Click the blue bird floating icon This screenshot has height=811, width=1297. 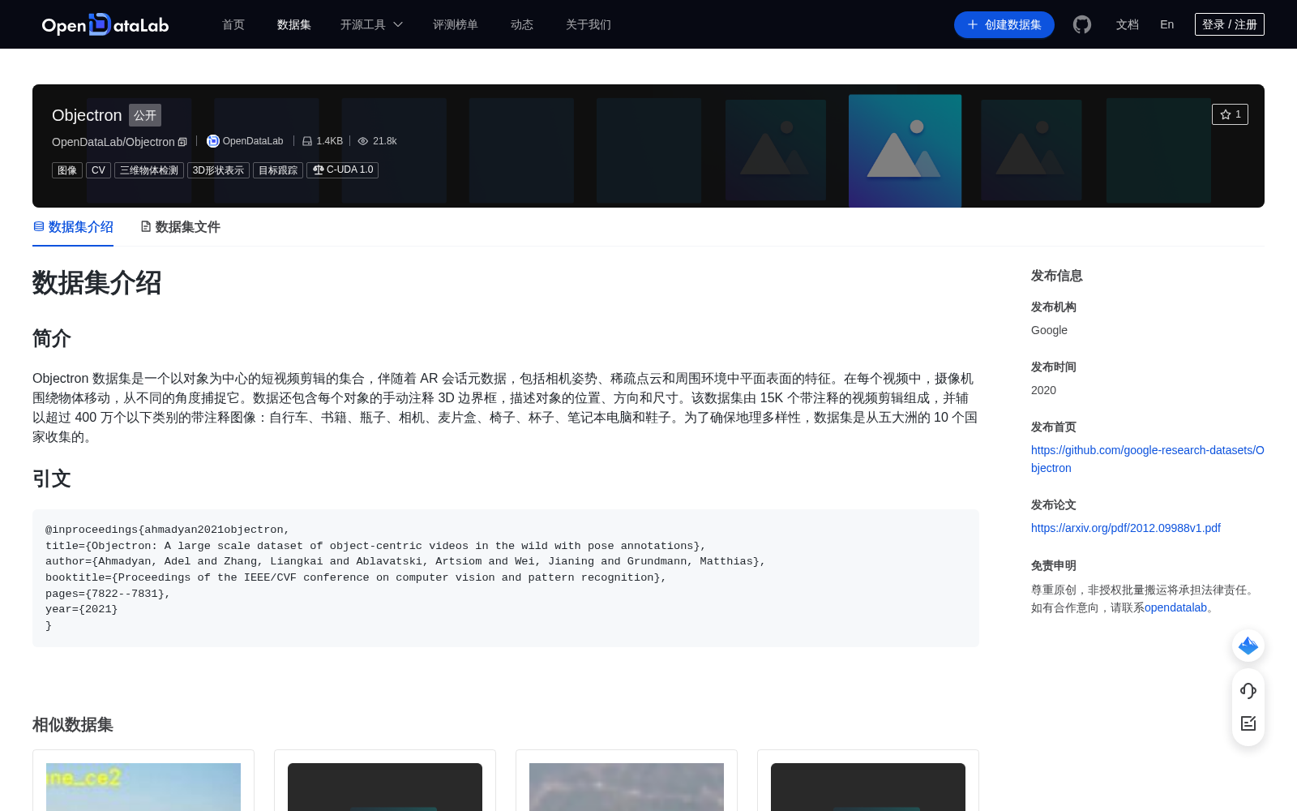(x=1248, y=646)
